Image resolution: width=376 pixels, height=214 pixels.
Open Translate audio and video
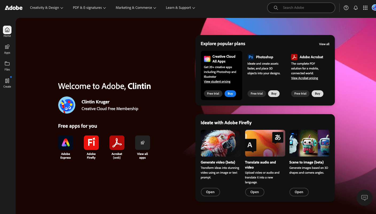click(x=254, y=192)
